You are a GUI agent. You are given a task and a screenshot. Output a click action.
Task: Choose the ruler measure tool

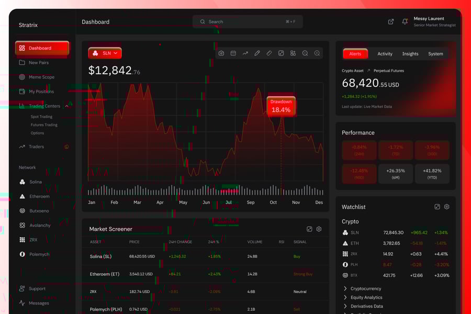click(269, 53)
